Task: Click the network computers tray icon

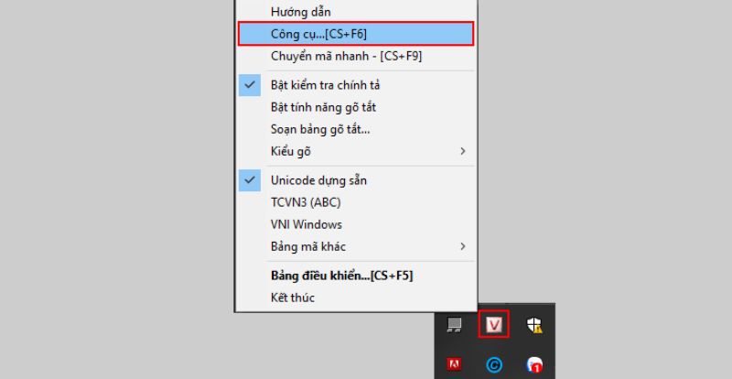Action: pos(454,325)
